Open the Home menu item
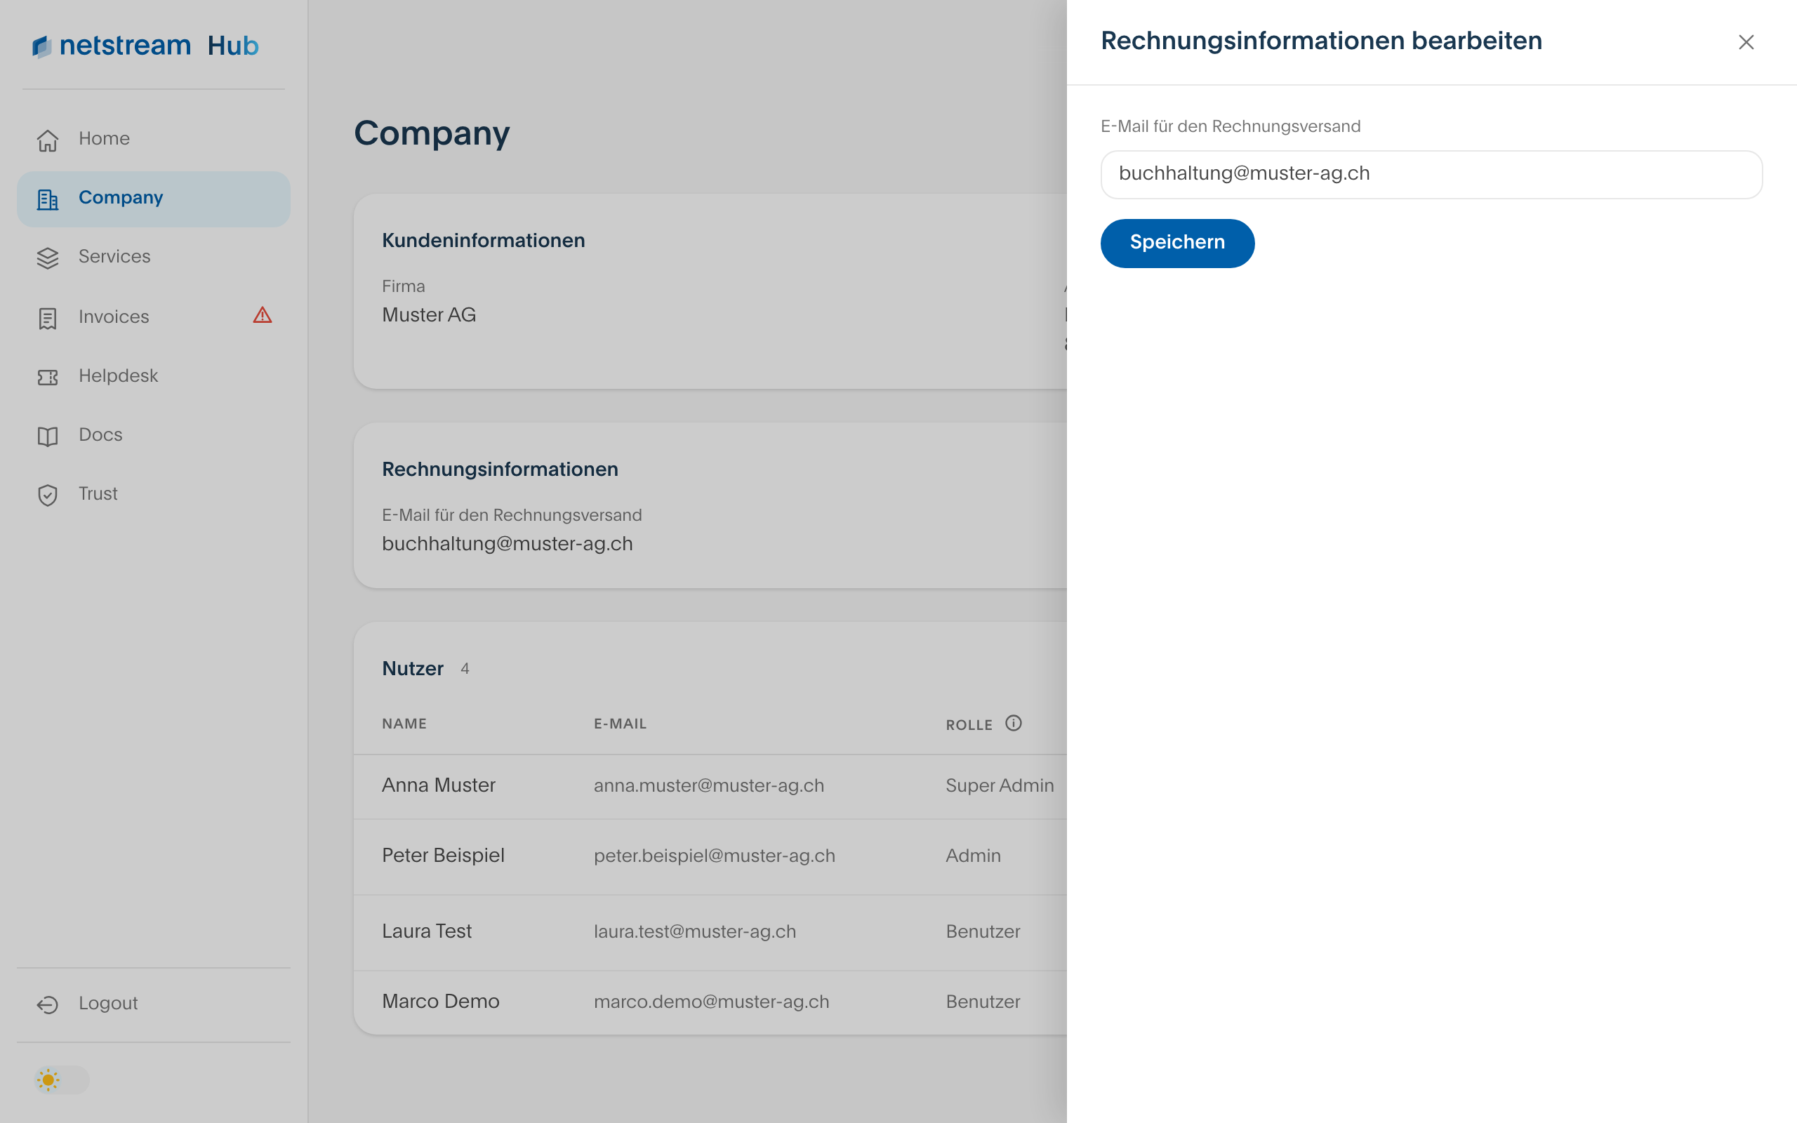1797x1123 pixels. click(154, 139)
